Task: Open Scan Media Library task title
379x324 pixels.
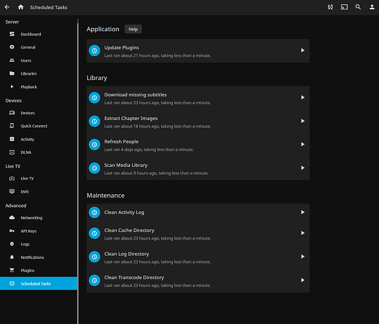Action: (125, 165)
